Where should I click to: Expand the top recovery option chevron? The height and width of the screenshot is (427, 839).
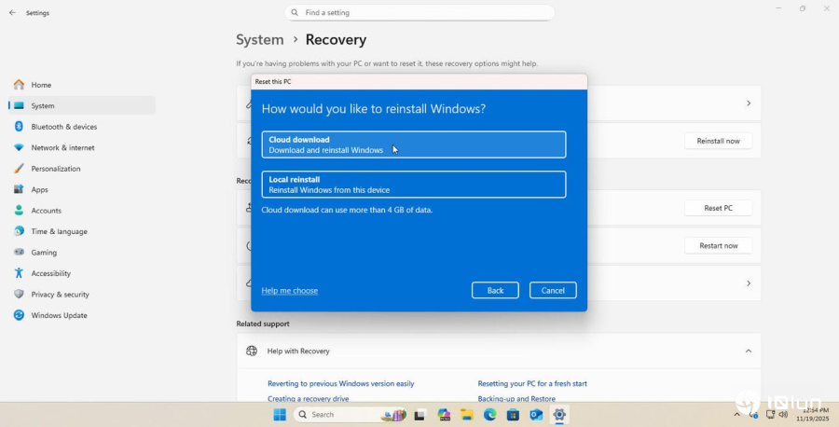point(748,103)
